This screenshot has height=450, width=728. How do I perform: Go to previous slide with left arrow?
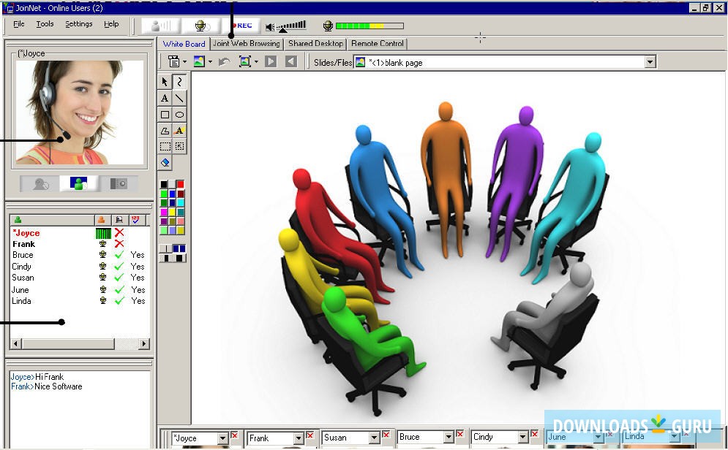coord(291,61)
